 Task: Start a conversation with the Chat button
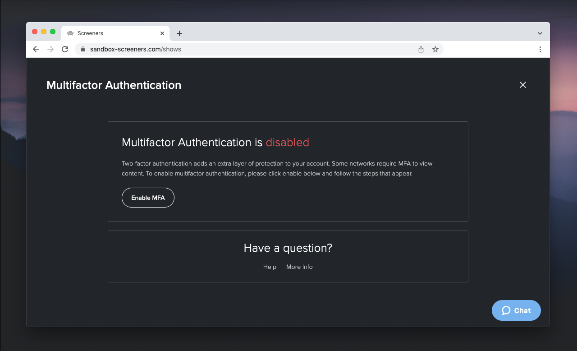516,310
